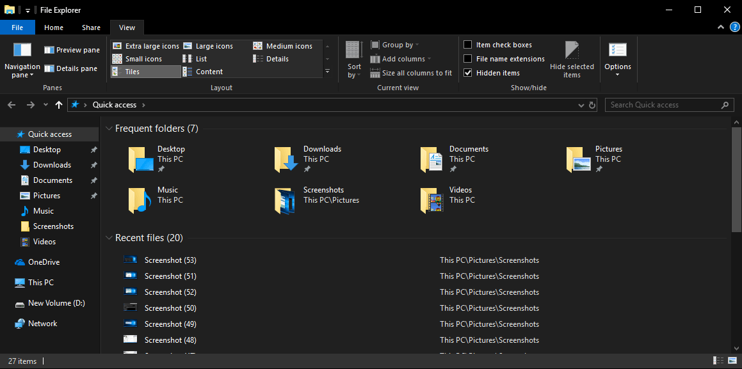Viewport: 742px width, 369px height.
Task: Click the Search Quick access field
Action: (663, 105)
